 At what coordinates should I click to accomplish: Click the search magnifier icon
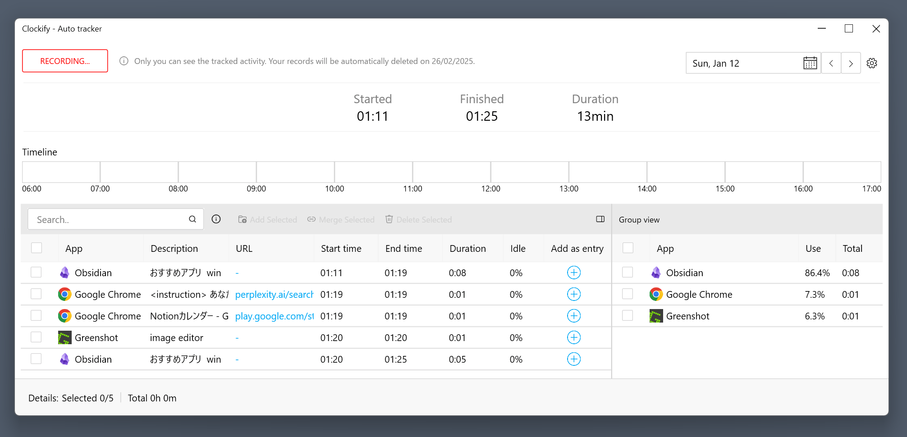coord(192,219)
